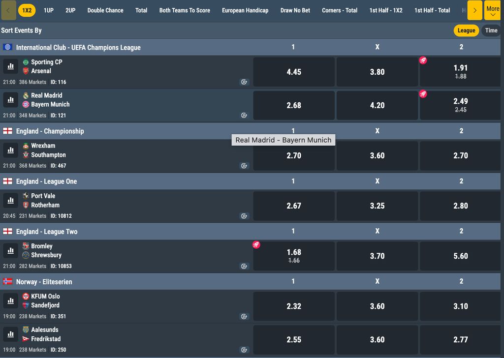Click rocket boost icon on Bromley 1.68 odds

pyautogui.click(x=256, y=245)
